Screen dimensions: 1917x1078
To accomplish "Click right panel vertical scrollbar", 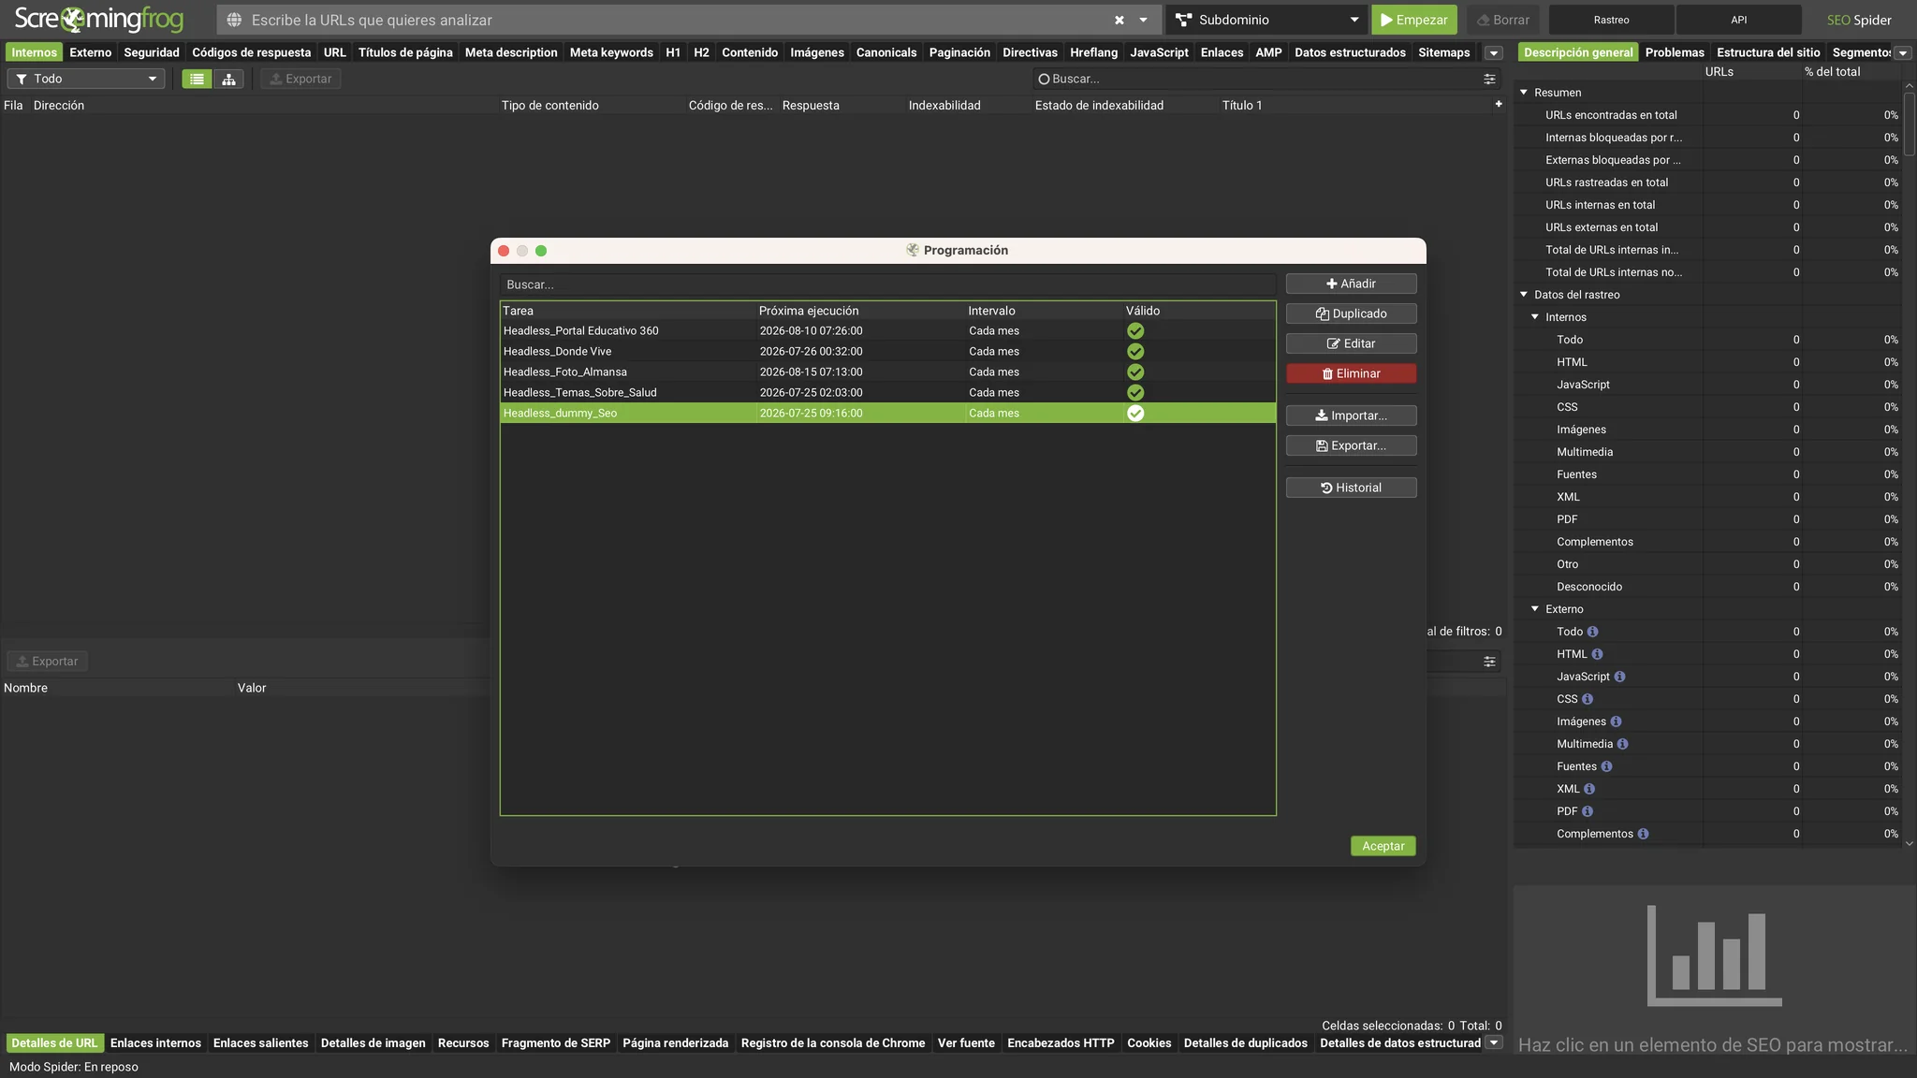I will click(x=1910, y=122).
